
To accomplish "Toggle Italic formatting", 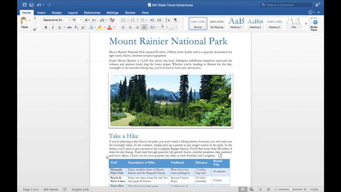I will 52,27.
